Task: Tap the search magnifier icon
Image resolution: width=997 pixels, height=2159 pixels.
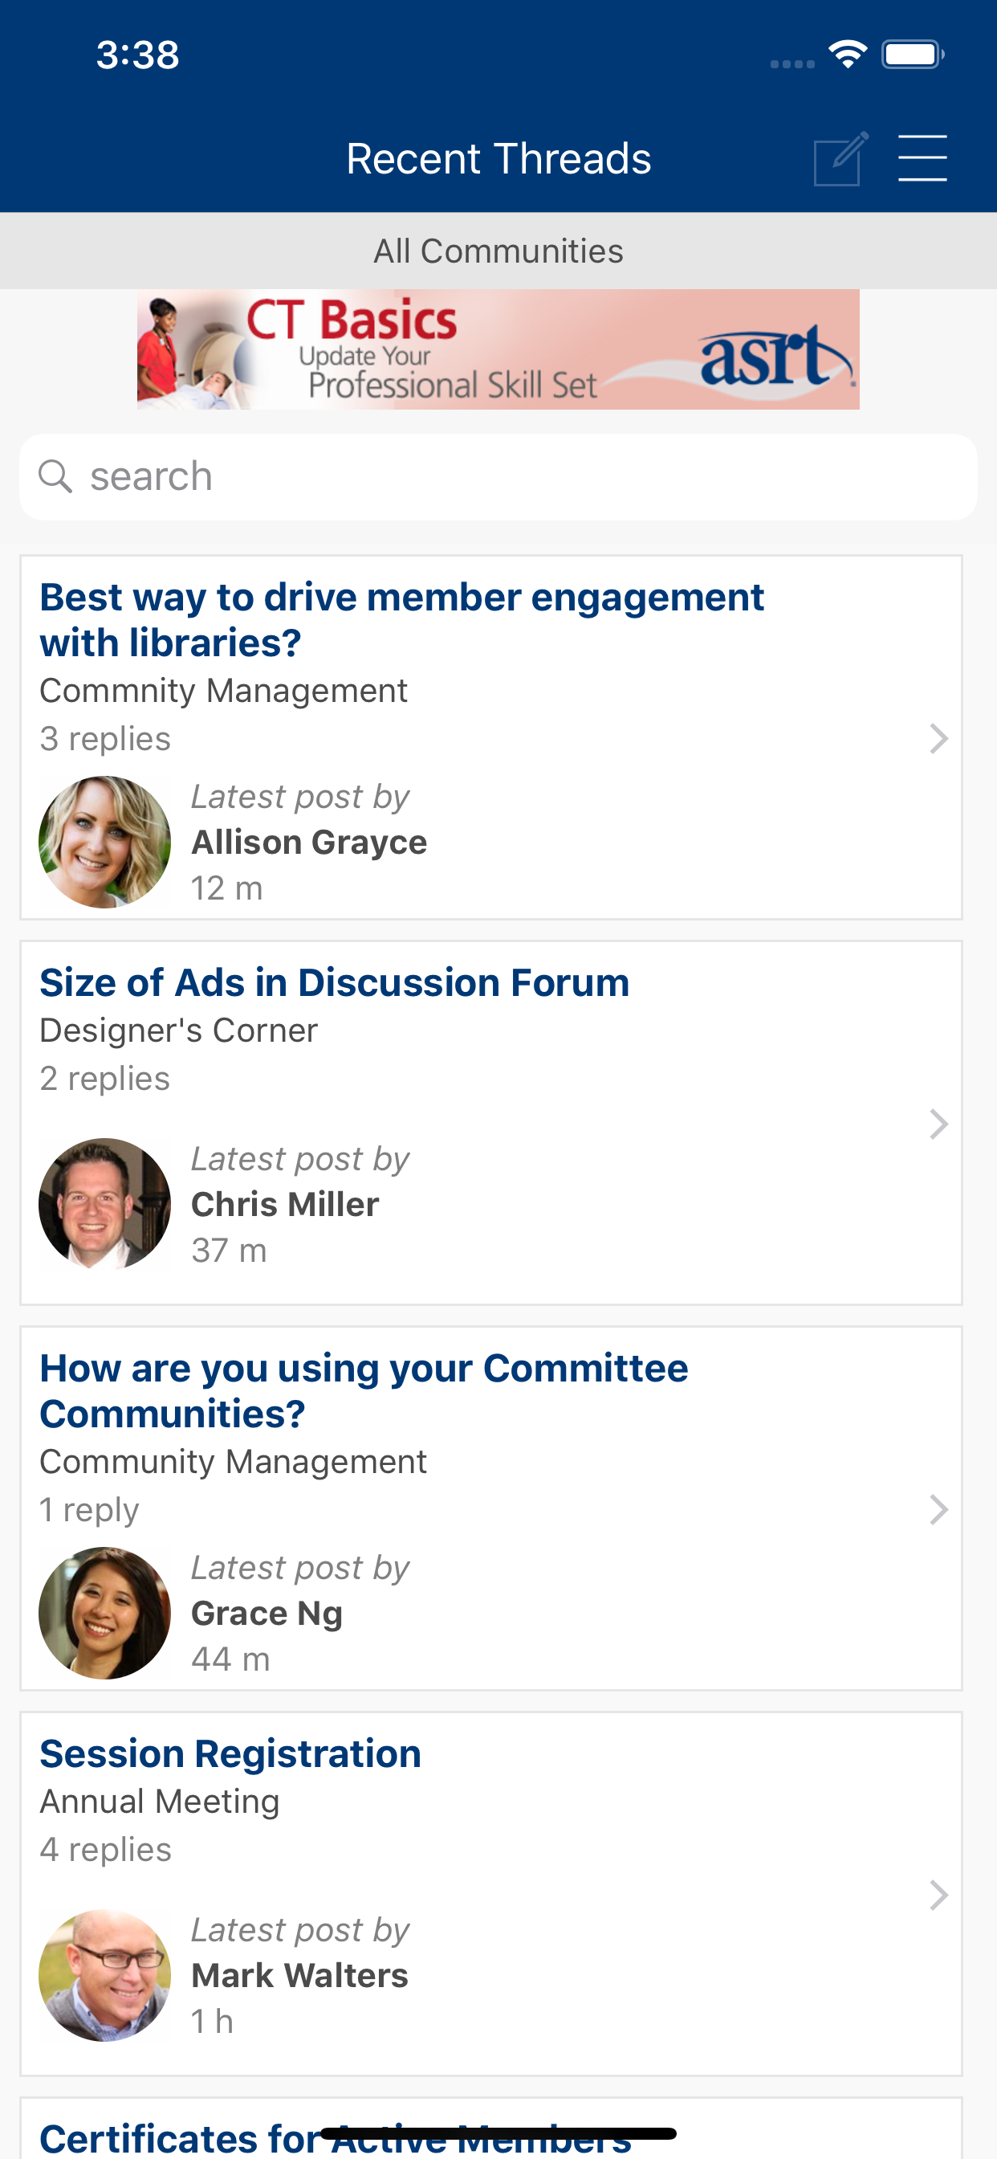Action: tap(55, 476)
